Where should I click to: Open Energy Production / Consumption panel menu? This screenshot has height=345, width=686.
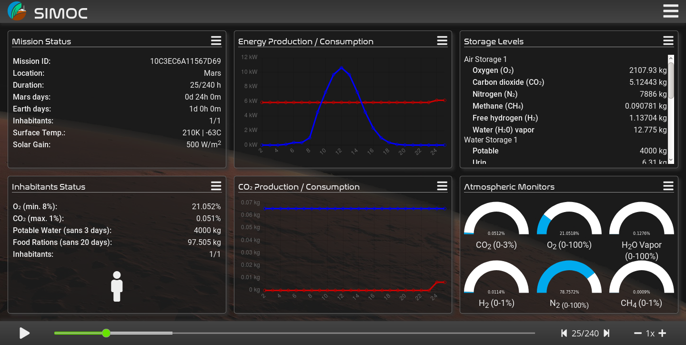(x=442, y=41)
